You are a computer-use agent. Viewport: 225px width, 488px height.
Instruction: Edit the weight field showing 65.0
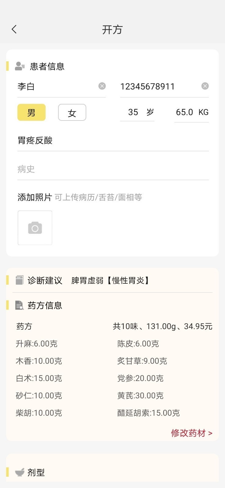(x=184, y=112)
